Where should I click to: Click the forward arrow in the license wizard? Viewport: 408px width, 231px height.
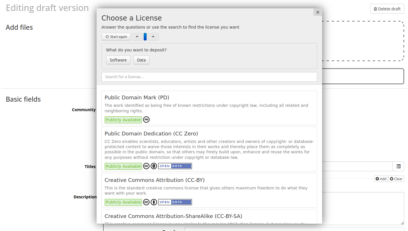[x=153, y=37]
